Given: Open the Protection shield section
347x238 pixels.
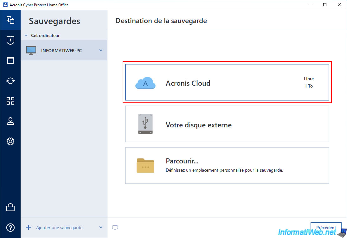Looking at the screenshot, I should (10, 40).
